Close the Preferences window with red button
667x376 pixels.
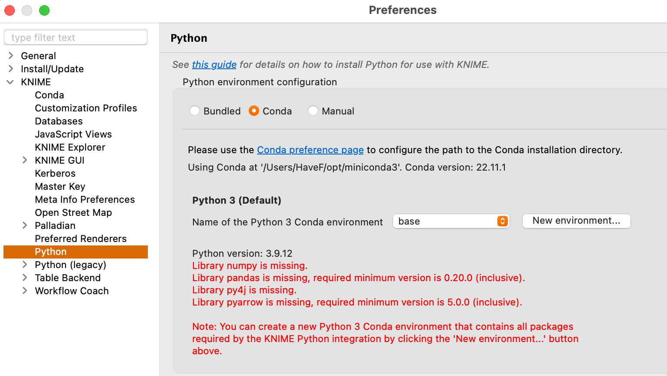(10, 10)
